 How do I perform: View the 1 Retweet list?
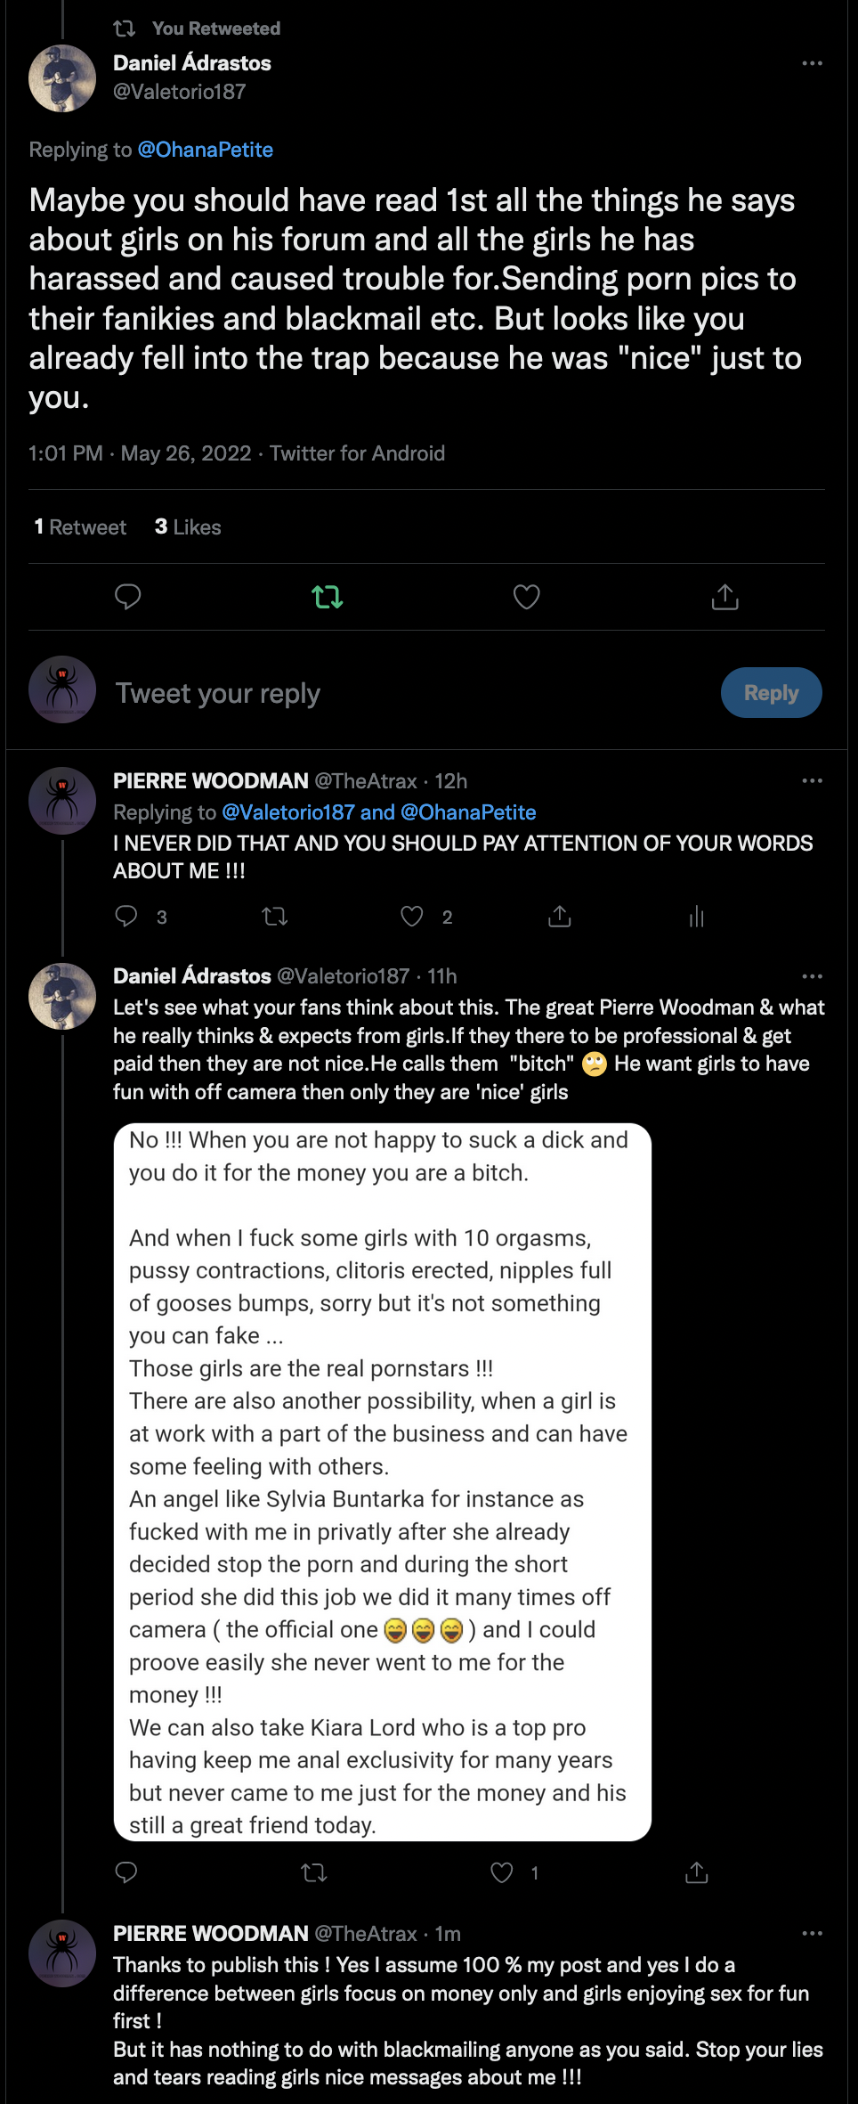pos(80,527)
